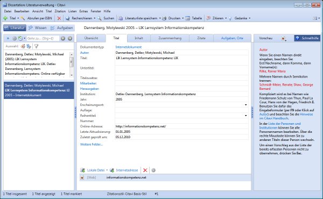Open the Übersicht tab
Screen dimensions: 323x199
(x=92, y=38)
